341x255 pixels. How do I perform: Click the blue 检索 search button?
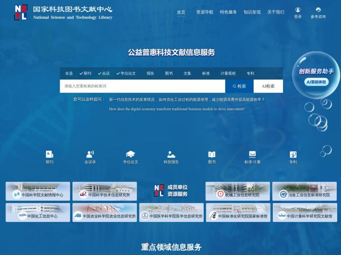pos(239,86)
